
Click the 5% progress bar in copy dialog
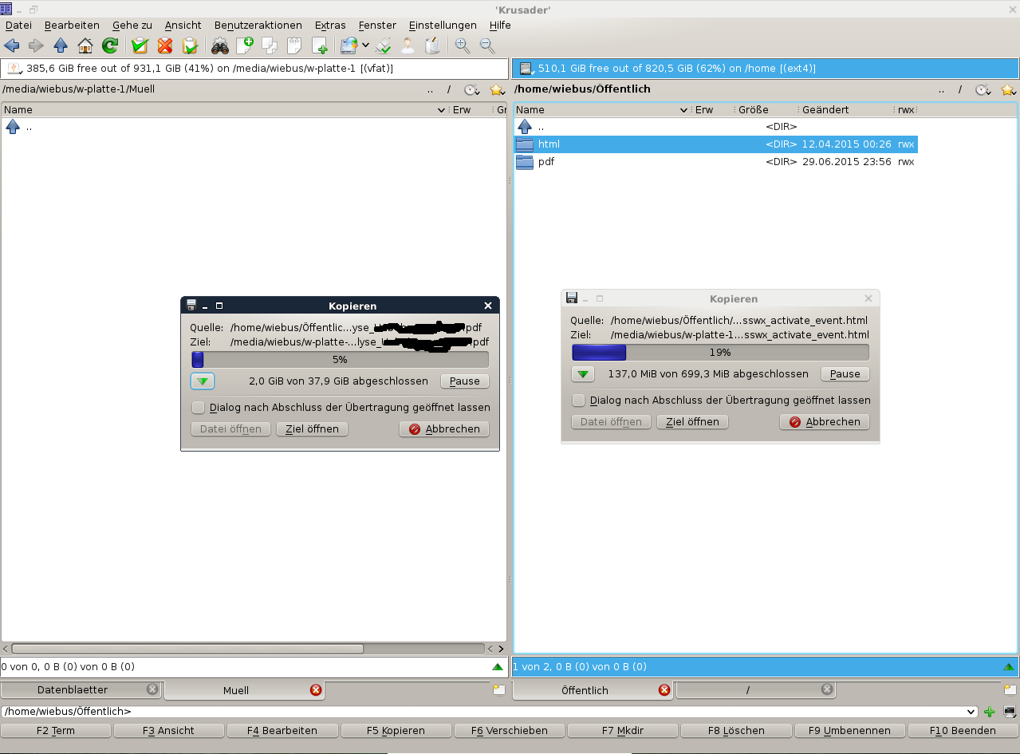pyautogui.click(x=340, y=360)
